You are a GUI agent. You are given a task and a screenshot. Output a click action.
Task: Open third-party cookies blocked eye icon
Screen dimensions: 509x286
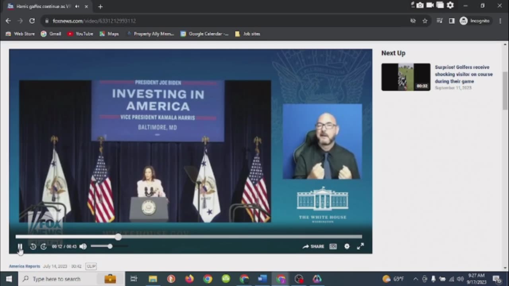[x=413, y=21]
